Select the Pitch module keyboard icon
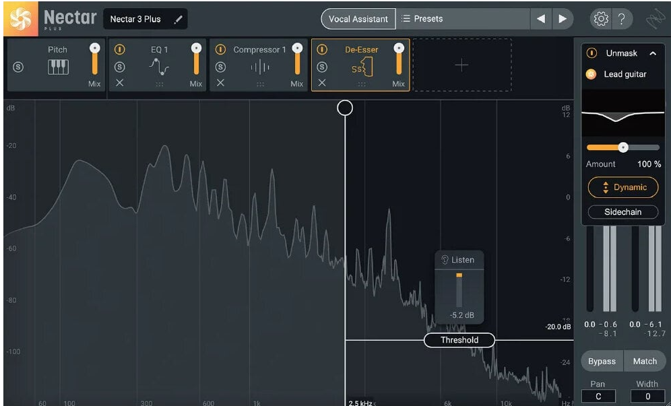Image resolution: width=671 pixels, height=406 pixels. click(58, 67)
